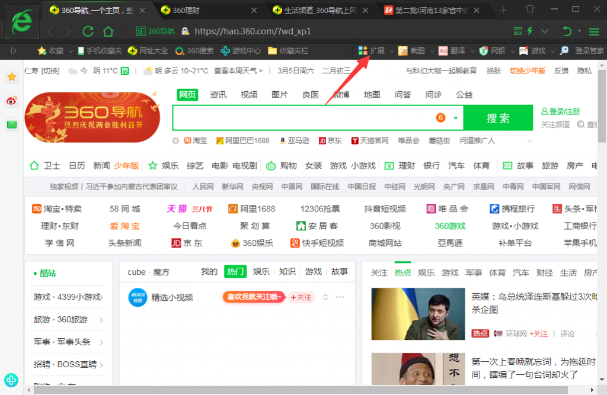Click 换肤 to change skin
Screen dimensions: 607x395
click(x=494, y=71)
